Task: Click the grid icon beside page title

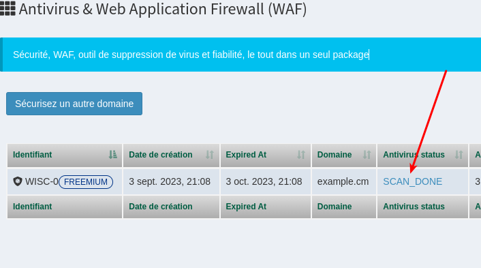Action: point(7,8)
